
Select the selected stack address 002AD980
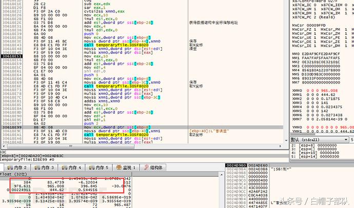236,165
